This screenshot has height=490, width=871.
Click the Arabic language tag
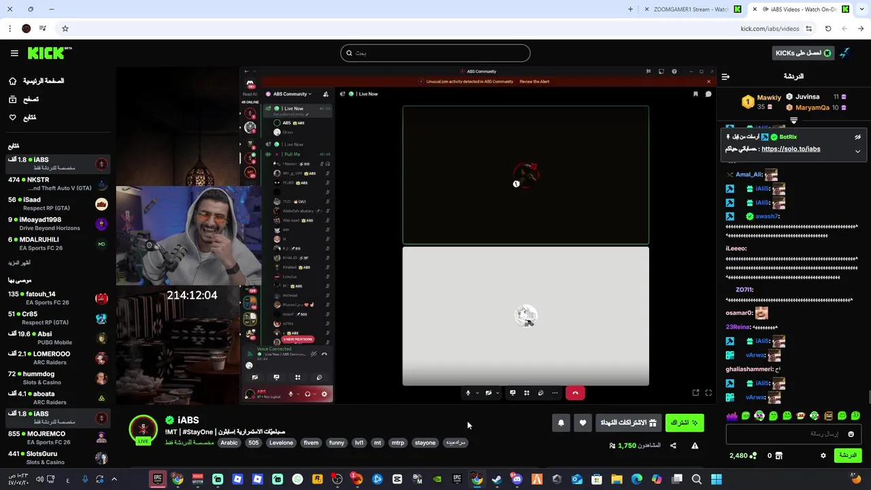229,442
